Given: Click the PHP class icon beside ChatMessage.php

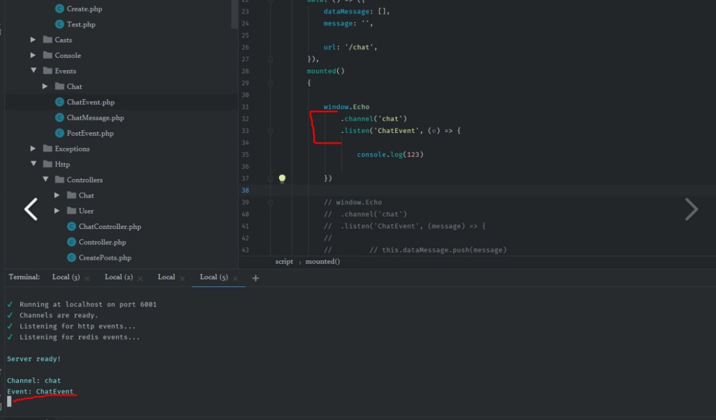Looking at the screenshot, I should (x=59, y=118).
